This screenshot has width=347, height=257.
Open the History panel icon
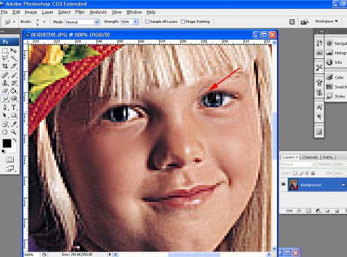pos(319,43)
